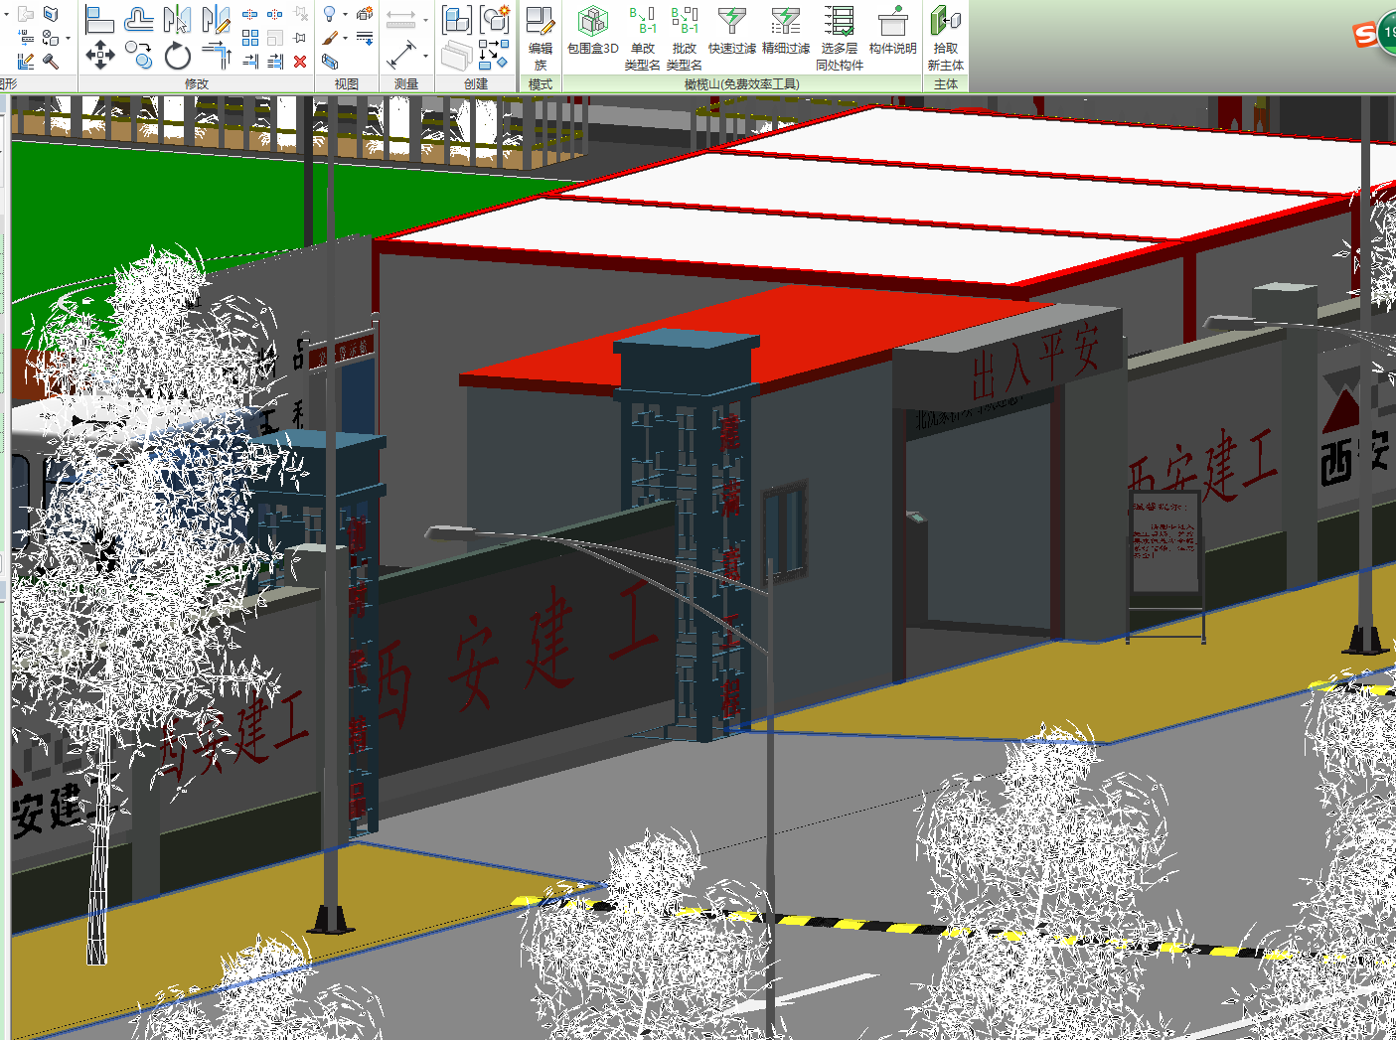
Task: Click the 视图 panel label
Action: 347,84
